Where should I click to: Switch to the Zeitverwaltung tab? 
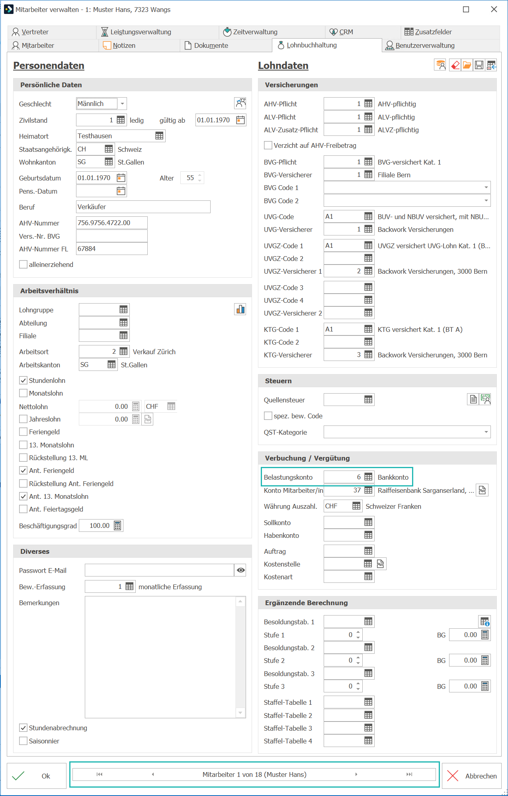(x=272, y=32)
